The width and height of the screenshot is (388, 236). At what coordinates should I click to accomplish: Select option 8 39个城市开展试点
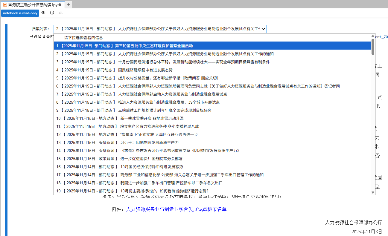[x=212, y=102]
